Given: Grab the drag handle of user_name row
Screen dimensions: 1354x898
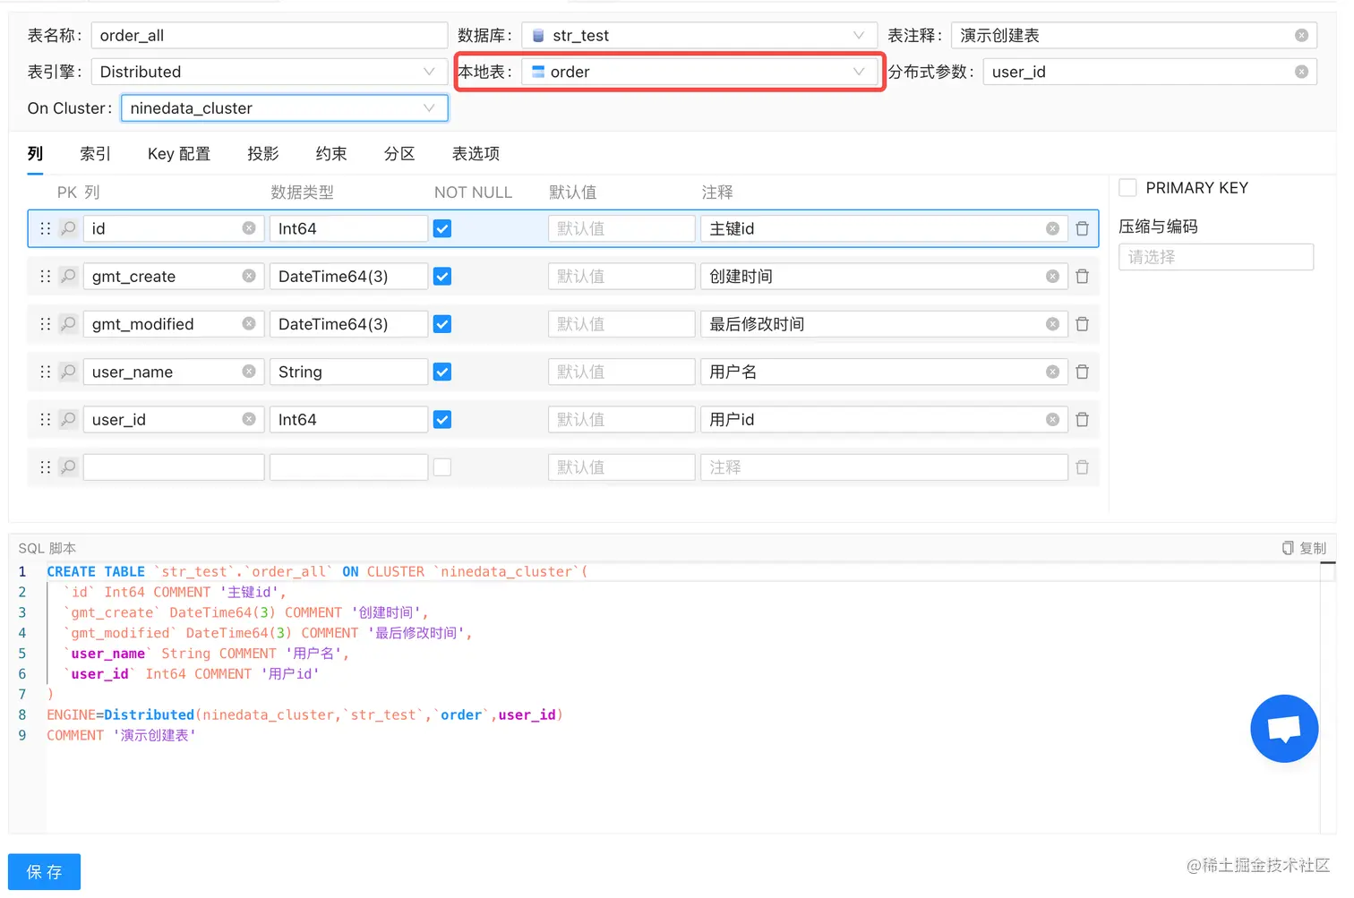Looking at the screenshot, I should (45, 372).
